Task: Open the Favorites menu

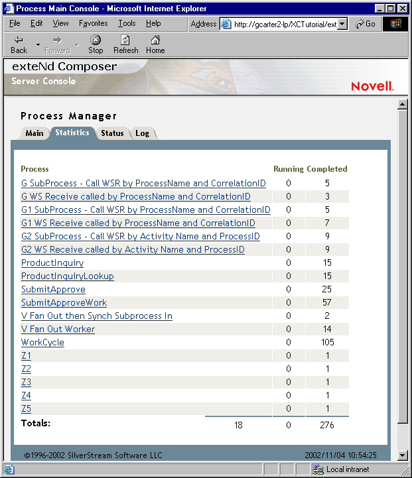Action: click(94, 23)
